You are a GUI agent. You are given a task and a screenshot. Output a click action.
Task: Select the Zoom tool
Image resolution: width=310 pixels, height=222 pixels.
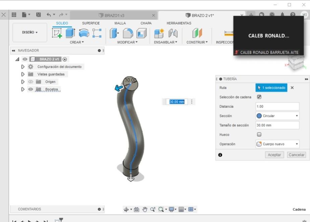[152, 209]
